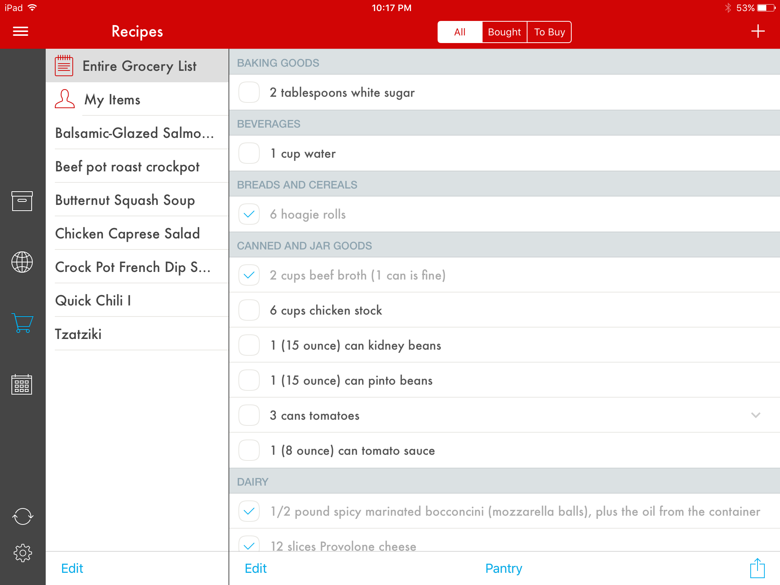Open the meal planner calendar icon

coord(22,384)
